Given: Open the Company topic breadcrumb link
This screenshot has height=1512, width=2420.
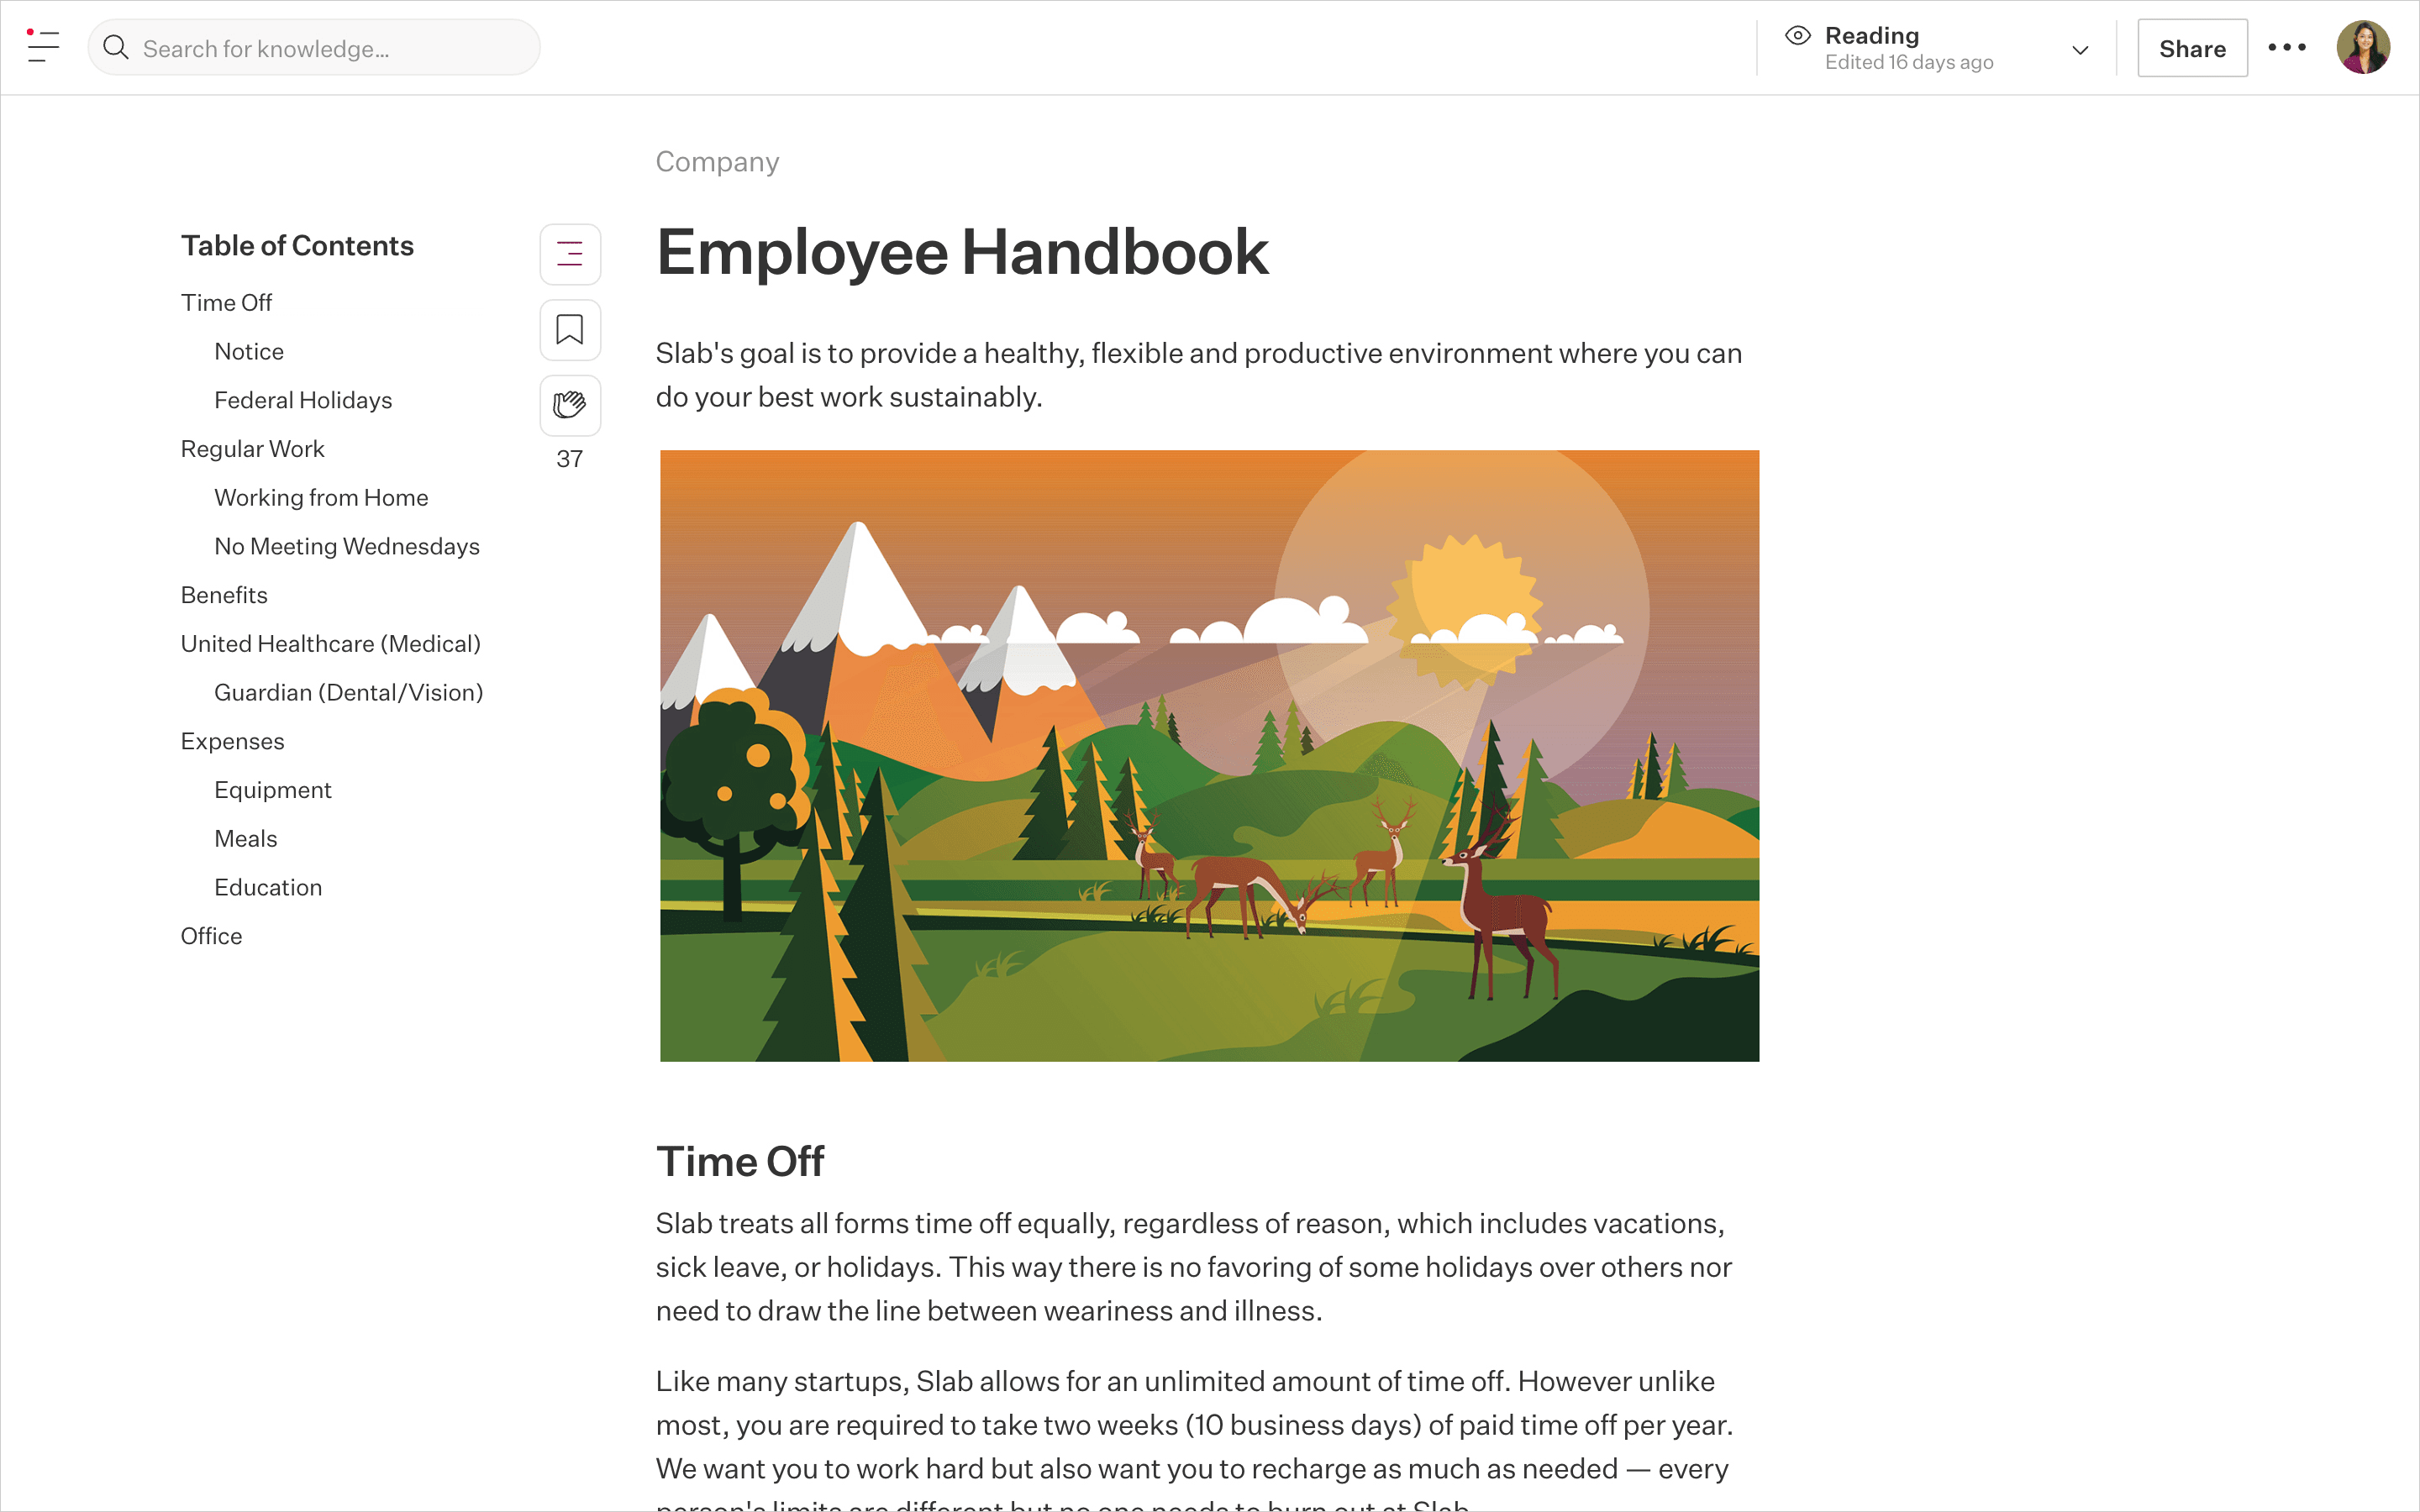Looking at the screenshot, I should [x=717, y=162].
